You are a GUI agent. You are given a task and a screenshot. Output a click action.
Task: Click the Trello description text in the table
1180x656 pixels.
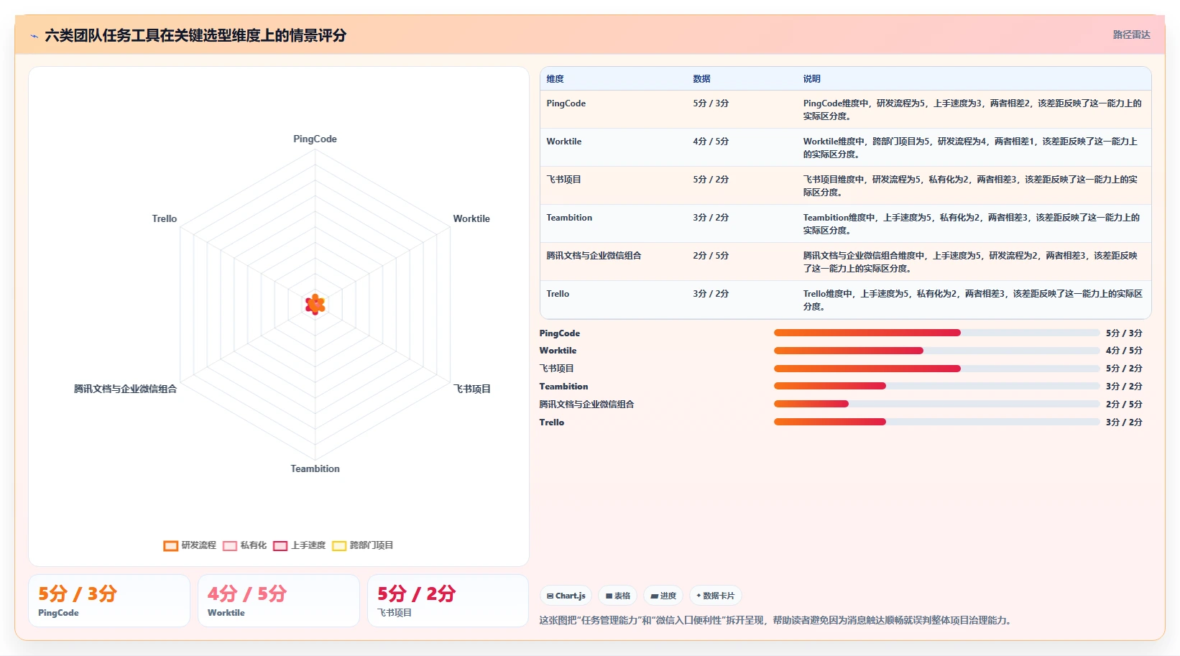[x=972, y=300]
